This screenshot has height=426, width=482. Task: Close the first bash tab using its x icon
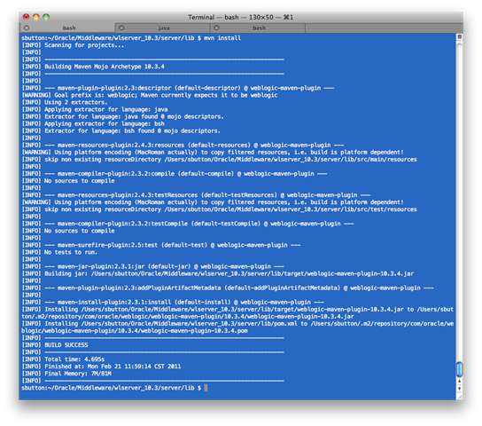27,28
